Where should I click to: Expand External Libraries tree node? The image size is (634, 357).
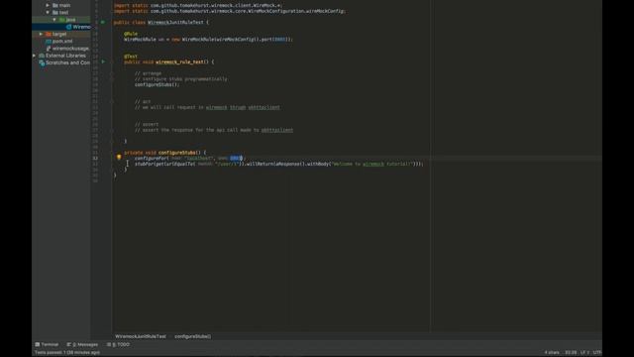tap(35, 56)
